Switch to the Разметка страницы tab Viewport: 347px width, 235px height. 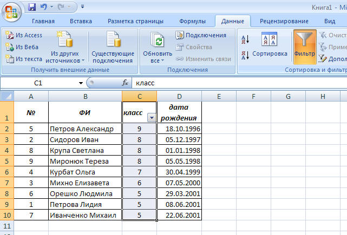click(x=135, y=22)
